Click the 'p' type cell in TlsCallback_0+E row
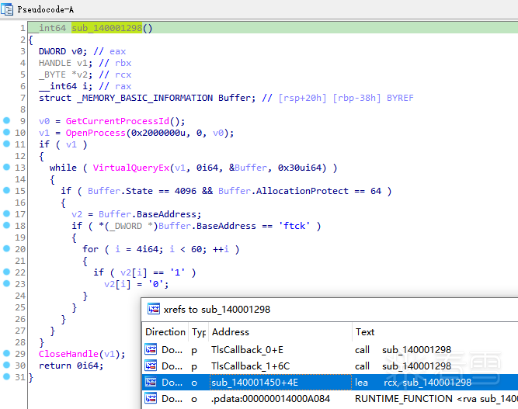The height and width of the screenshot is (409, 518). 194,349
